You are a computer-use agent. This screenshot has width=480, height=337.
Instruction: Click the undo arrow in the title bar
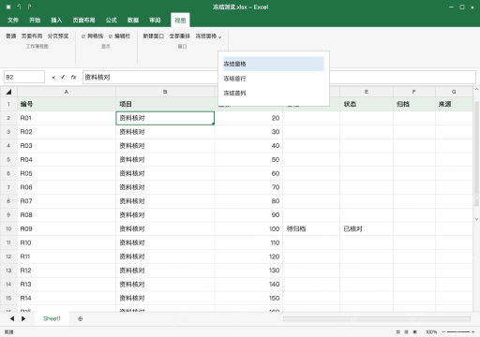[x=19, y=7]
